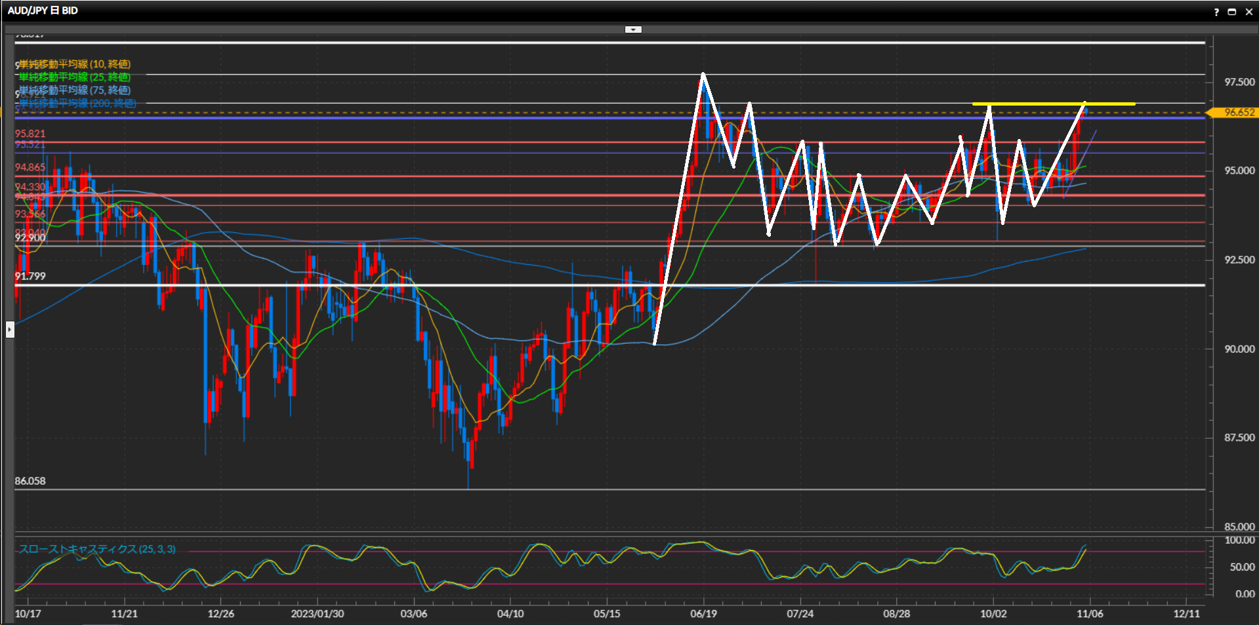Expand the left side panel arrow
The width and height of the screenshot is (1259, 625).
click(x=10, y=329)
